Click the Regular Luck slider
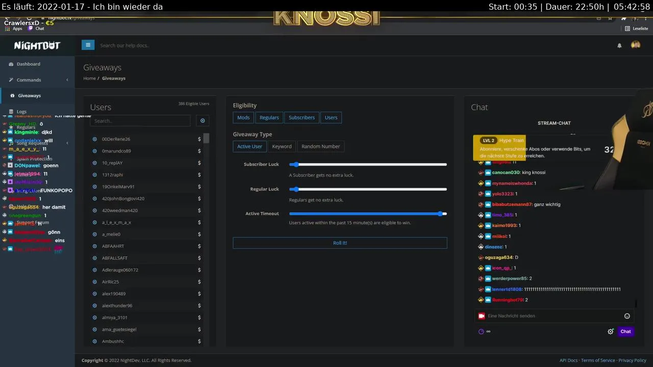The height and width of the screenshot is (367, 653). [x=368, y=189]
